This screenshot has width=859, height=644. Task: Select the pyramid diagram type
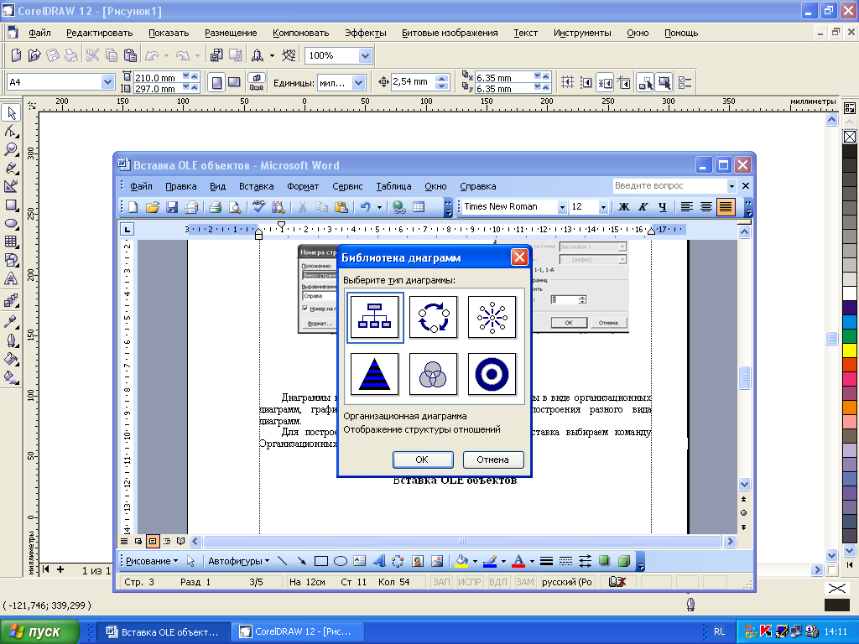coord(375,374)
